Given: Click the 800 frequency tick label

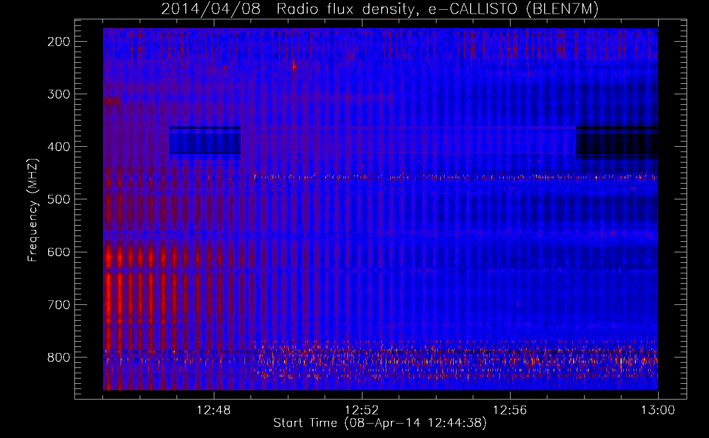Looking at the screenshot, I should tap(58, 357).
